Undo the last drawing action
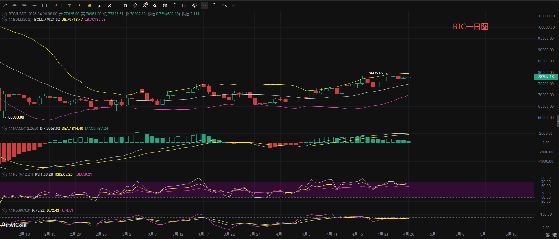 coord(224,6)
